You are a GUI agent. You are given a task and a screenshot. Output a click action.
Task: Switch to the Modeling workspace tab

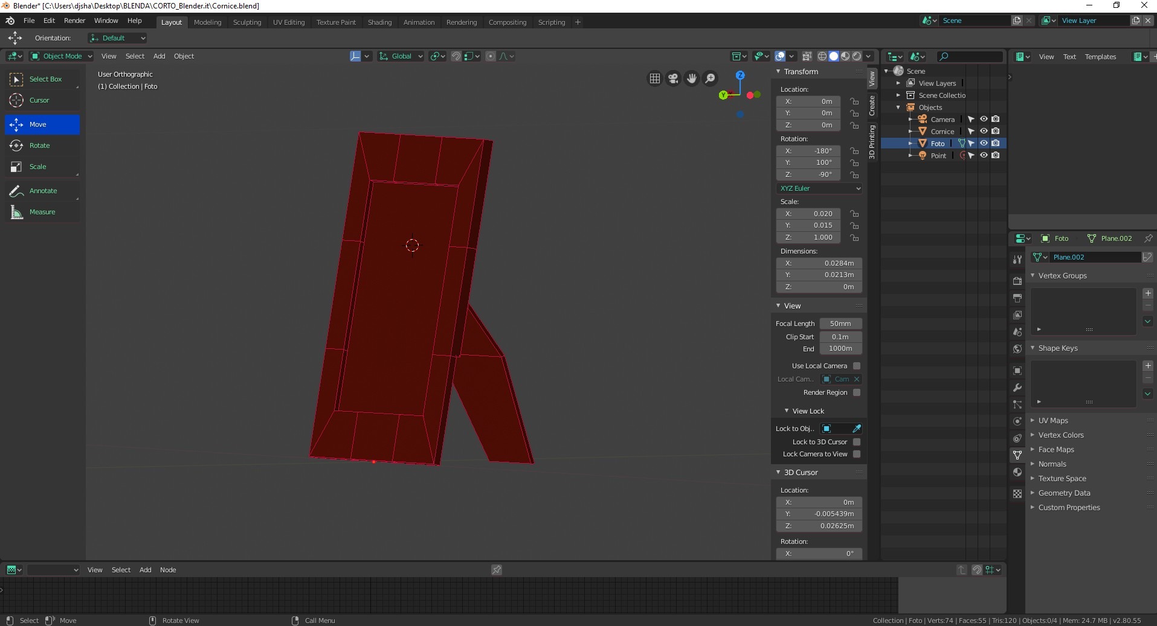(x=208, y=22)
